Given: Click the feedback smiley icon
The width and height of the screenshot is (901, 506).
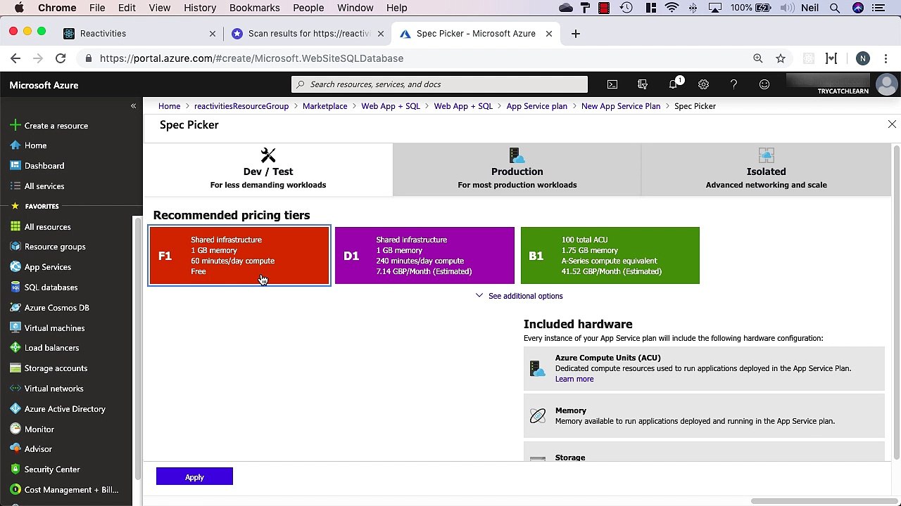Looking at the screenshot, I should (764, 84).
